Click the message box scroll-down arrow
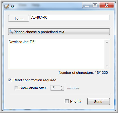Image resolution: width=118 pixels, height=113 pixels. pyautogui.click(x=107, y=66)
